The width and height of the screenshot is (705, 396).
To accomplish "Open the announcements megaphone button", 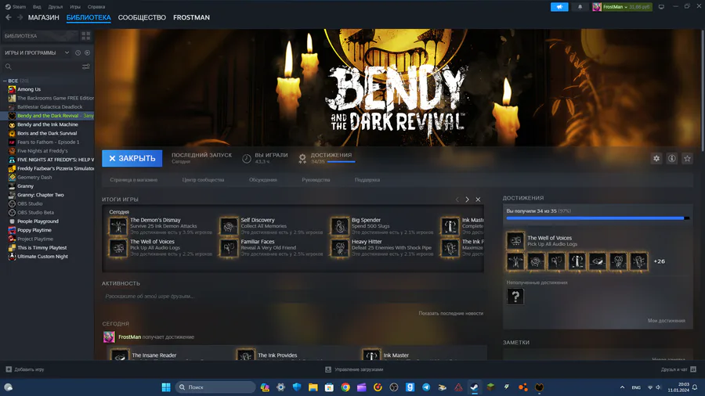I will [x=559, y=7].
